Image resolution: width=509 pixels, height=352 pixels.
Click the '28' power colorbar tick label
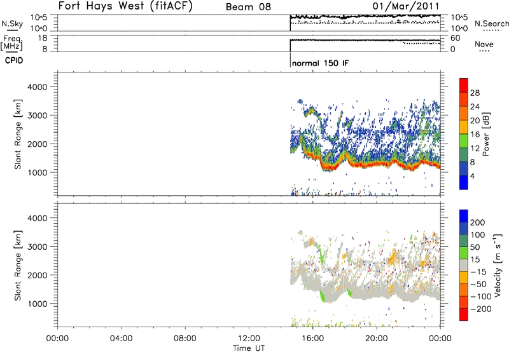(x=475, y=93)
